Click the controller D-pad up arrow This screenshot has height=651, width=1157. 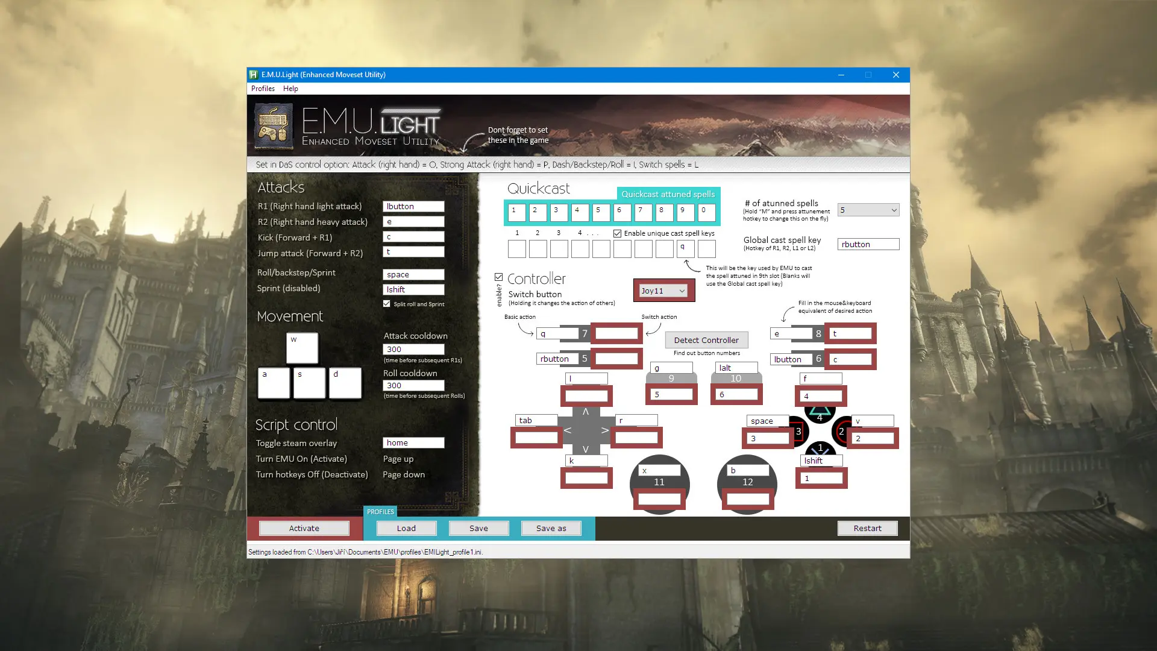(x=586, y=412)
